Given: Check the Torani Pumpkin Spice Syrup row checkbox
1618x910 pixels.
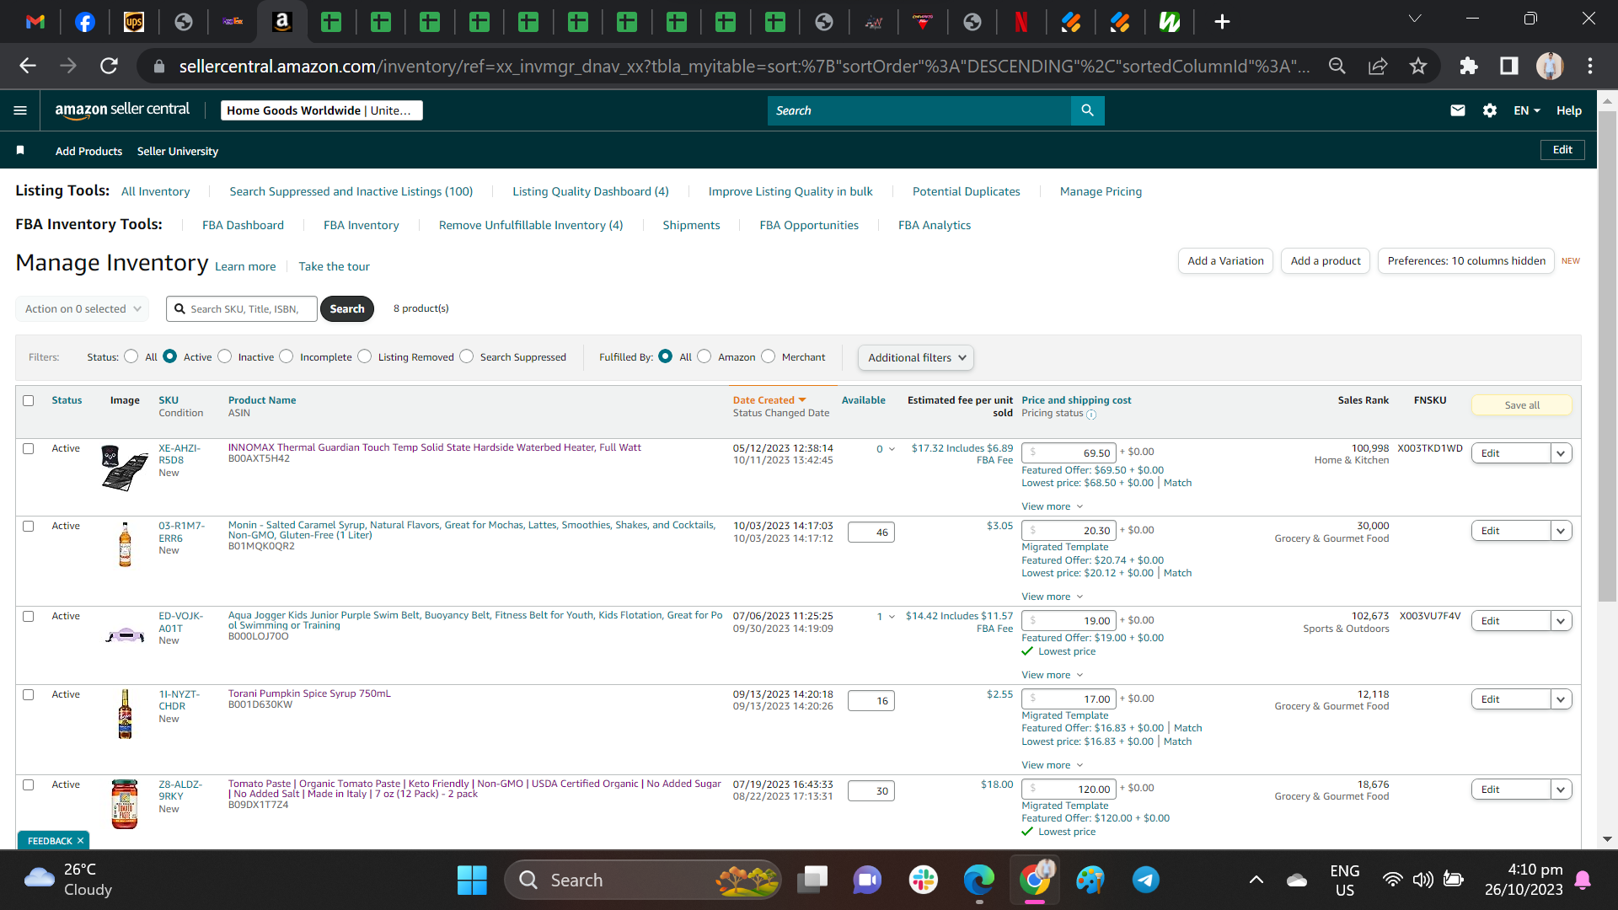Looking at the screenshot, I should (x=29, y=695).
